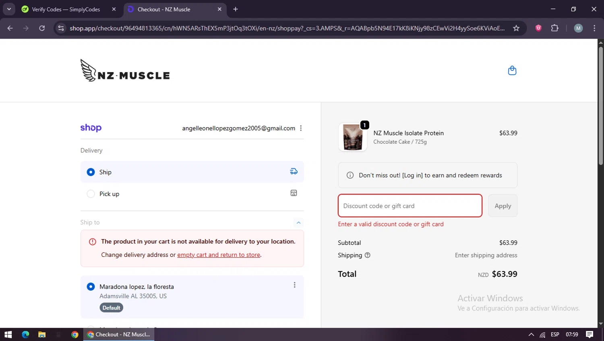Click the info icon in rewards notice
The height and width of the screenshot is (341, 604).
(350, 175)
